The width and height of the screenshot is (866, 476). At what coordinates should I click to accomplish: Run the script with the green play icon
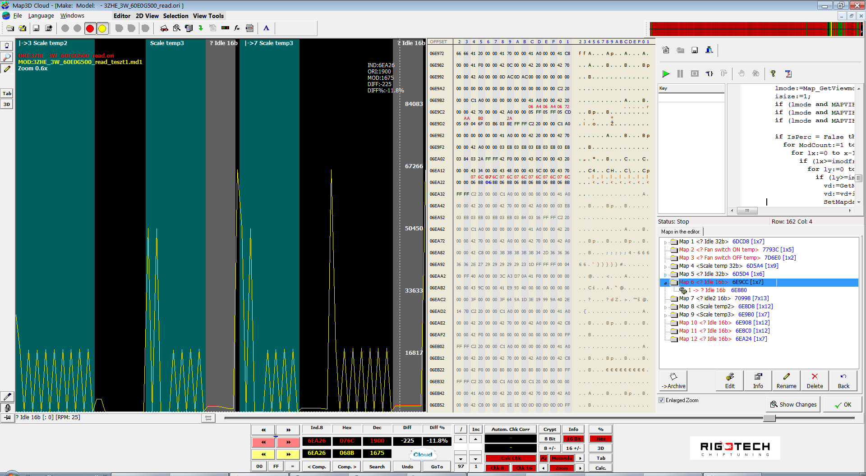tap(666, 73)
